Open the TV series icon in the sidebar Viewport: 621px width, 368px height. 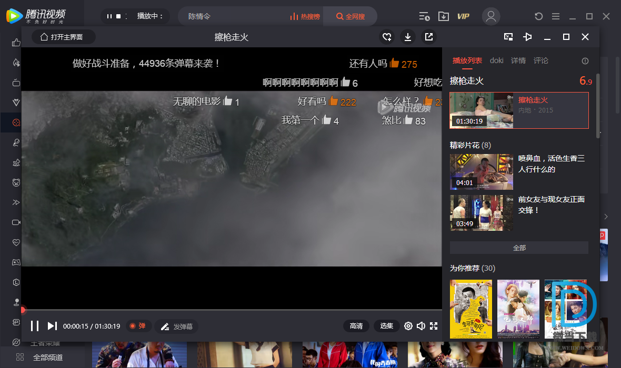16,83
